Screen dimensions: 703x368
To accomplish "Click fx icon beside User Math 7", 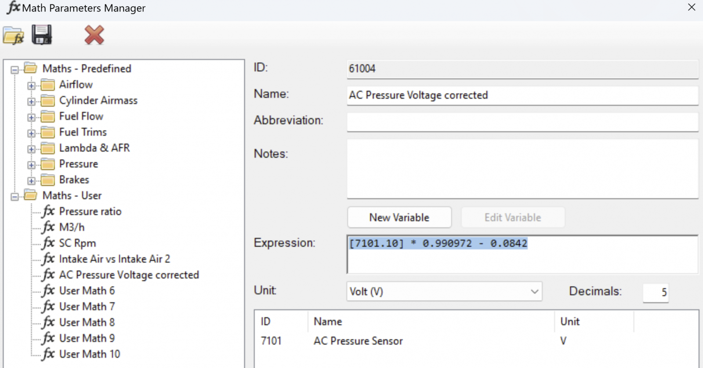I will click(48, 306).
